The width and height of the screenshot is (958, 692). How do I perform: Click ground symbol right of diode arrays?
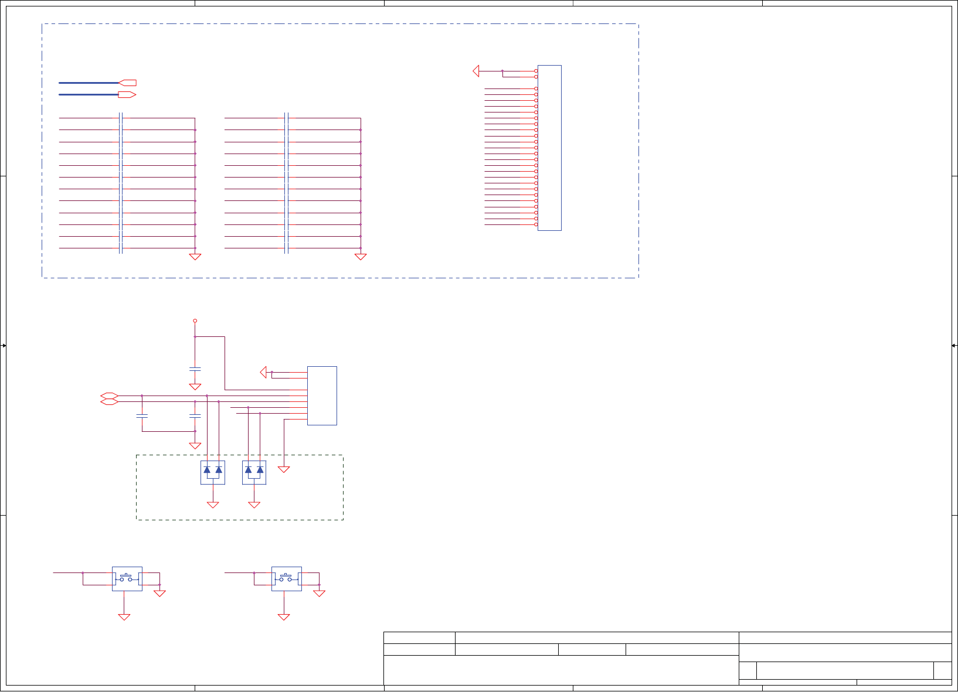point(284,469)
